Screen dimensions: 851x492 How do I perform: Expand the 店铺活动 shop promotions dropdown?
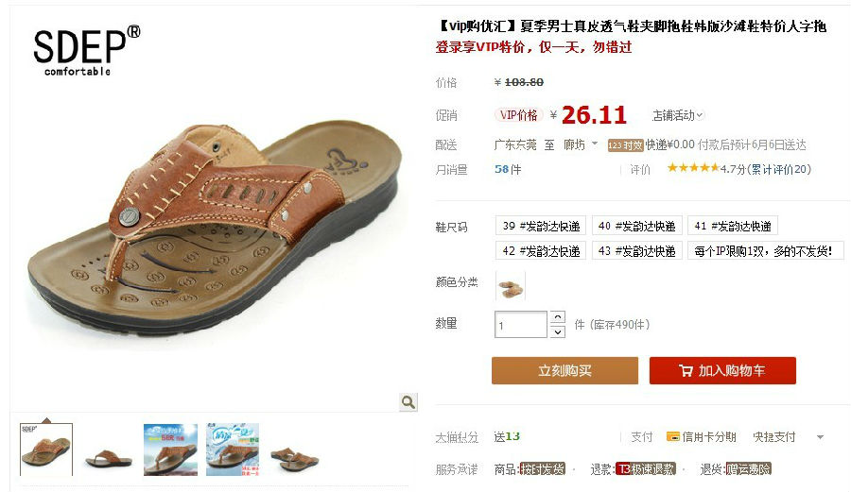[677, 115]
